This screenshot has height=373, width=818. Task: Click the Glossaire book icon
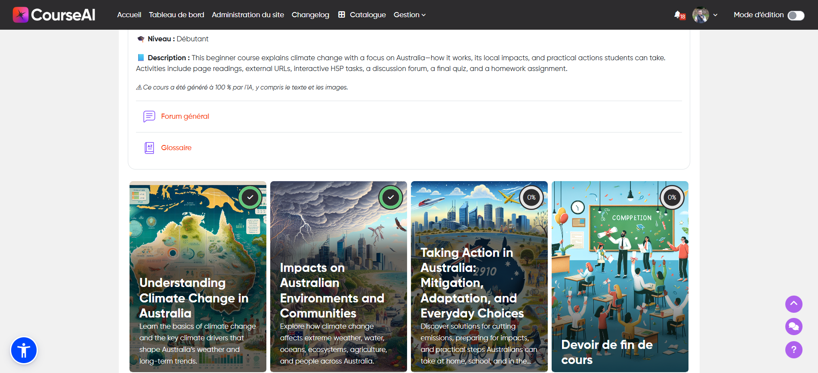coord(149,148)
